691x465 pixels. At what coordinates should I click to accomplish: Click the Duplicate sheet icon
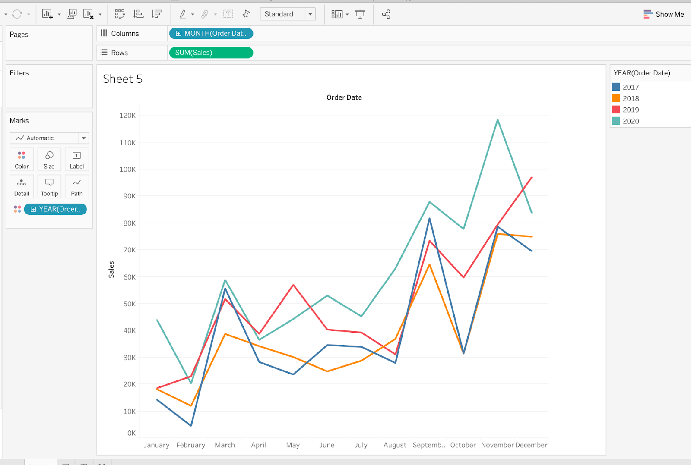71,14
